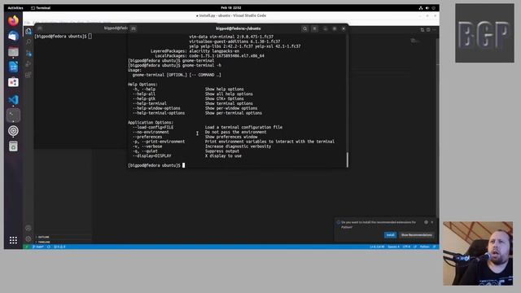The width and height of the screenshot is (521, 293).
Task: Open VS Code Extensions activity icon
Action: click(28, 75)
